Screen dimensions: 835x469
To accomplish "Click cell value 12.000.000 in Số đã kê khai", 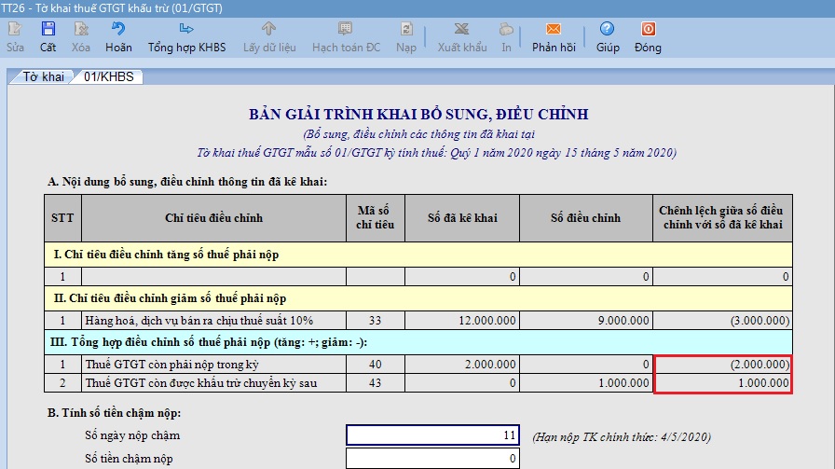I will [462, 321].
